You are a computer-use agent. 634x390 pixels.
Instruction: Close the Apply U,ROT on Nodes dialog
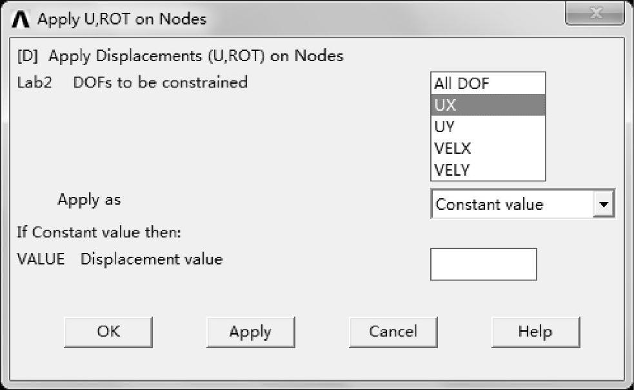(595, 14)
